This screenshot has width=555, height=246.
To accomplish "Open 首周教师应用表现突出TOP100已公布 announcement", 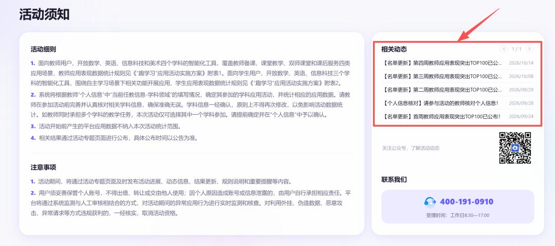I will pyautogui.click(x=441, y=116).
